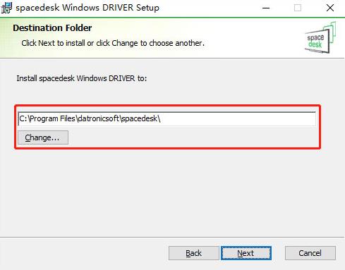345x270 pixels.
Task: Proceed with the Next button
Action: tap(246, 253)
